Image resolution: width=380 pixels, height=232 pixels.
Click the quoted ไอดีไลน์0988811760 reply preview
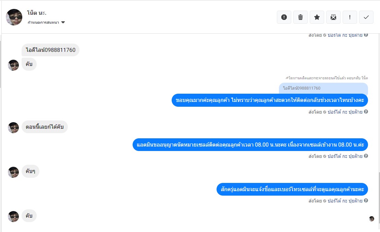click(323, 88)
